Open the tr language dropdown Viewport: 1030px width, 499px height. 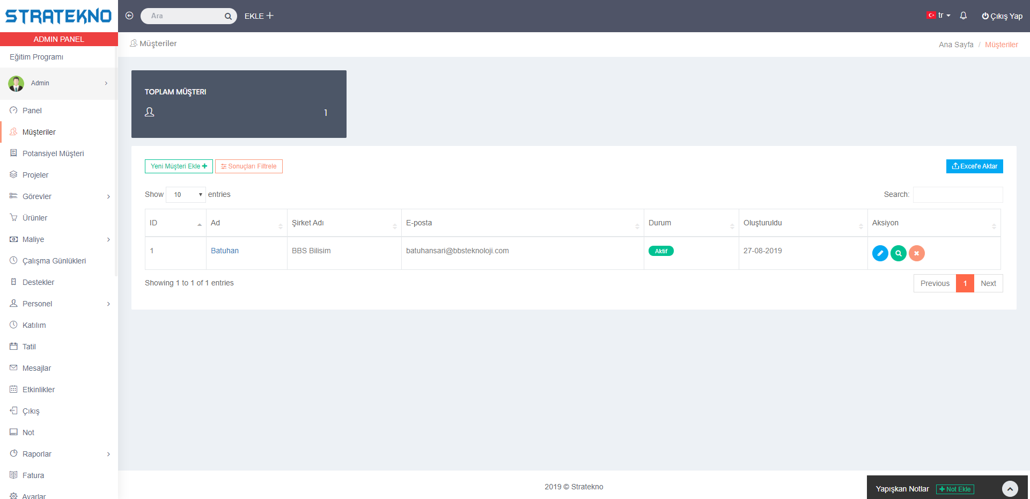(x=939, y=16)
